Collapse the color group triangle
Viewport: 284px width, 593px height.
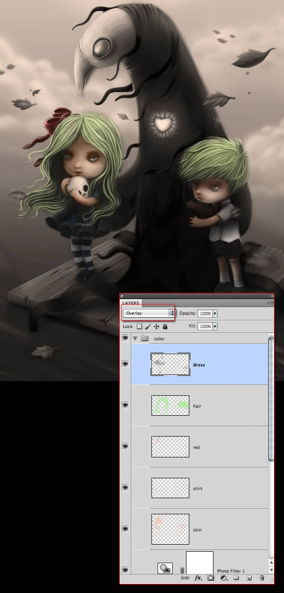(135, 338)
